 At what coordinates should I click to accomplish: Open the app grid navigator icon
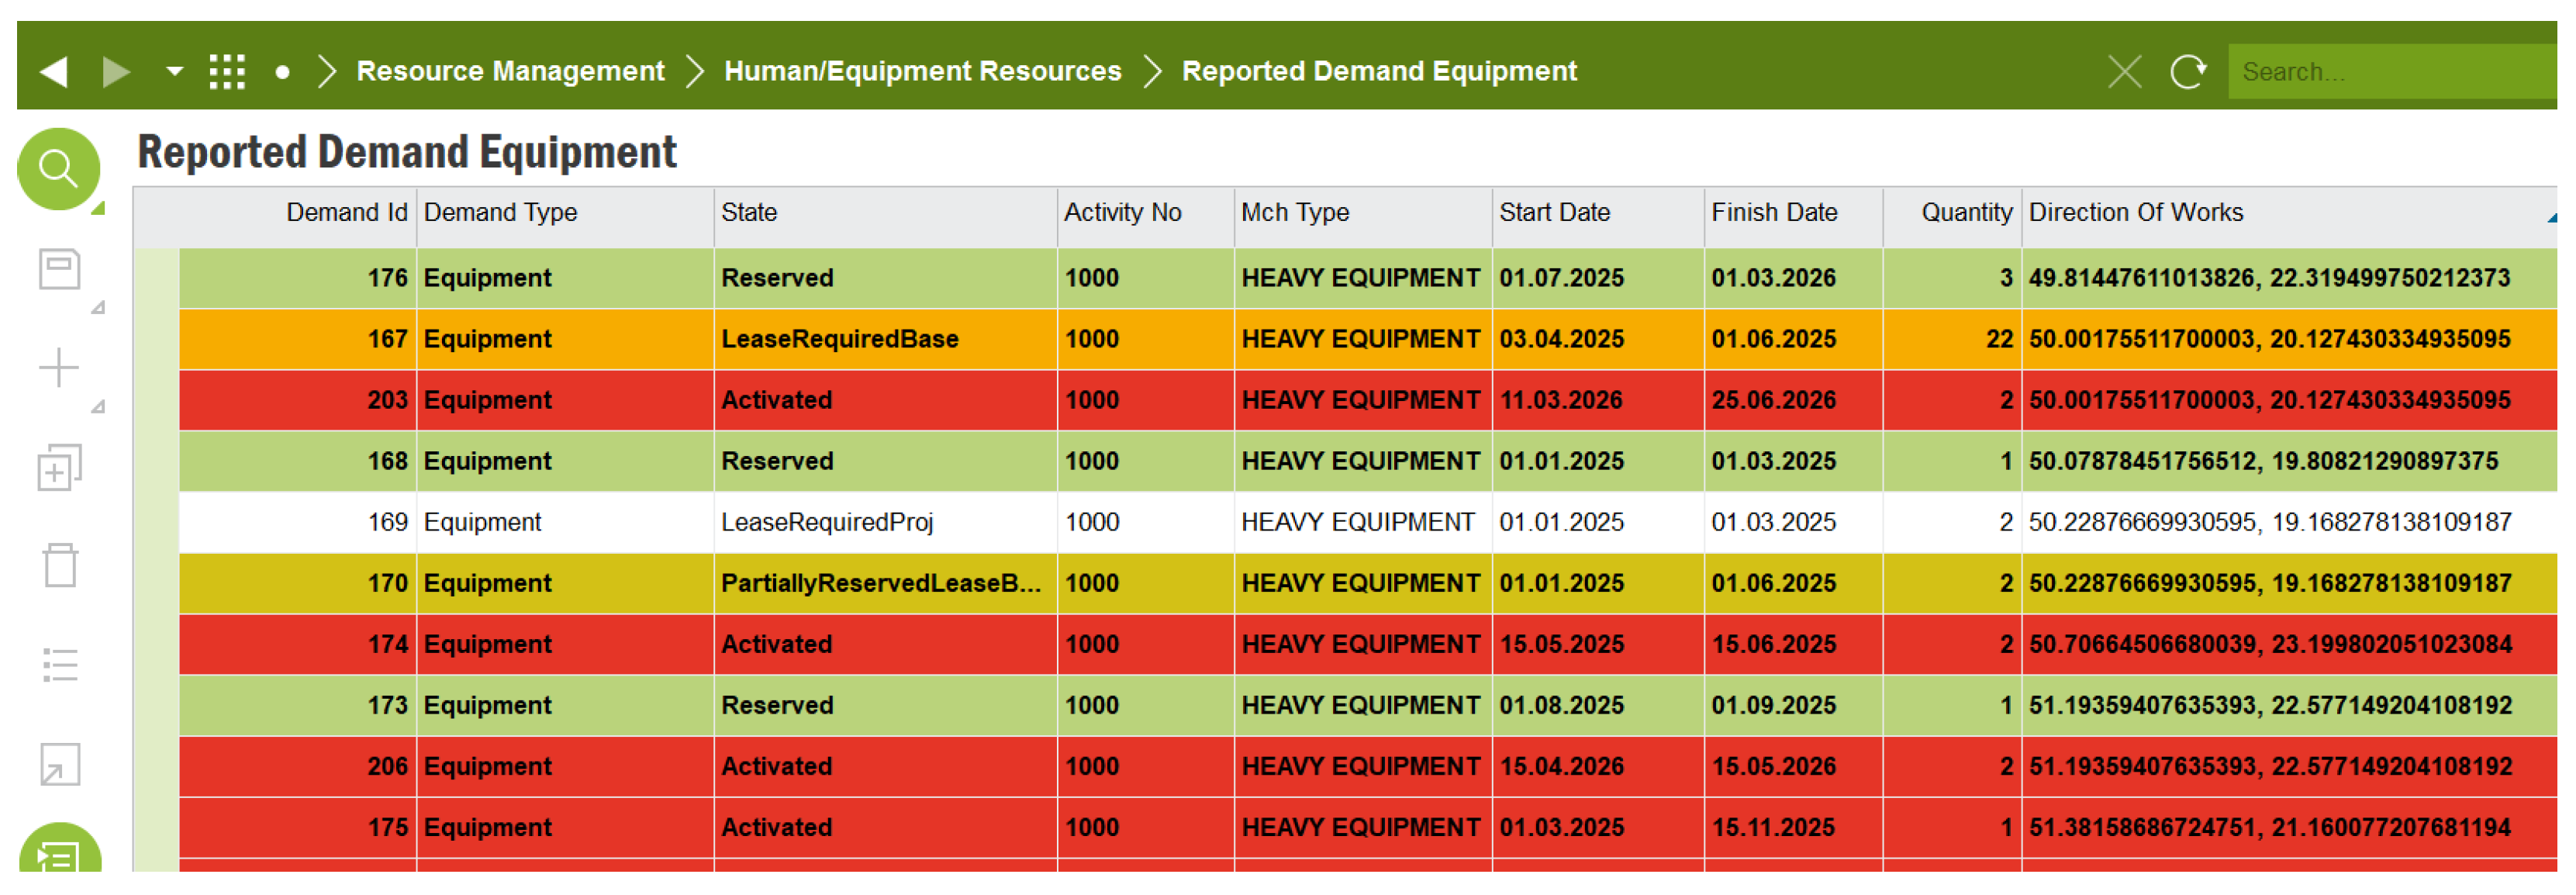click(x=227, y=71)
